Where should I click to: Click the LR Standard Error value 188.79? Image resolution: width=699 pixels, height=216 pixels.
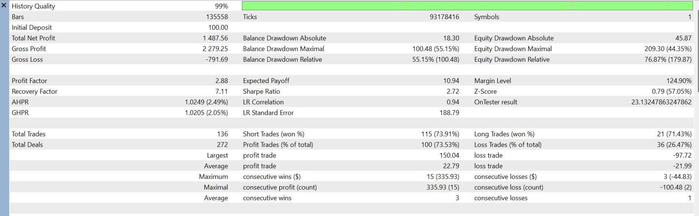[449, 113]
